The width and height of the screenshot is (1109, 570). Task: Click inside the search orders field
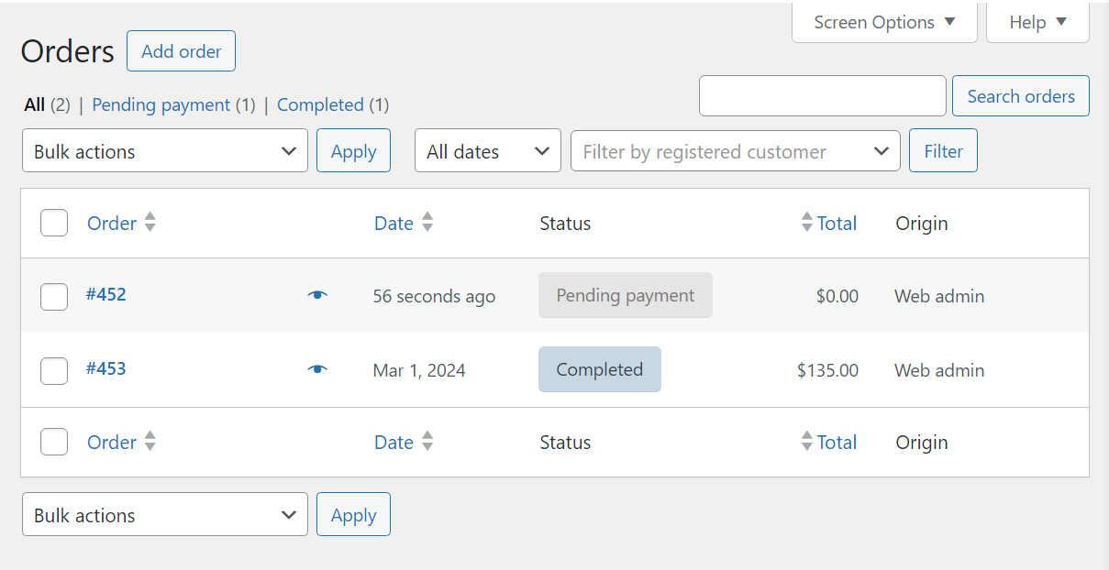click(821, 95)
